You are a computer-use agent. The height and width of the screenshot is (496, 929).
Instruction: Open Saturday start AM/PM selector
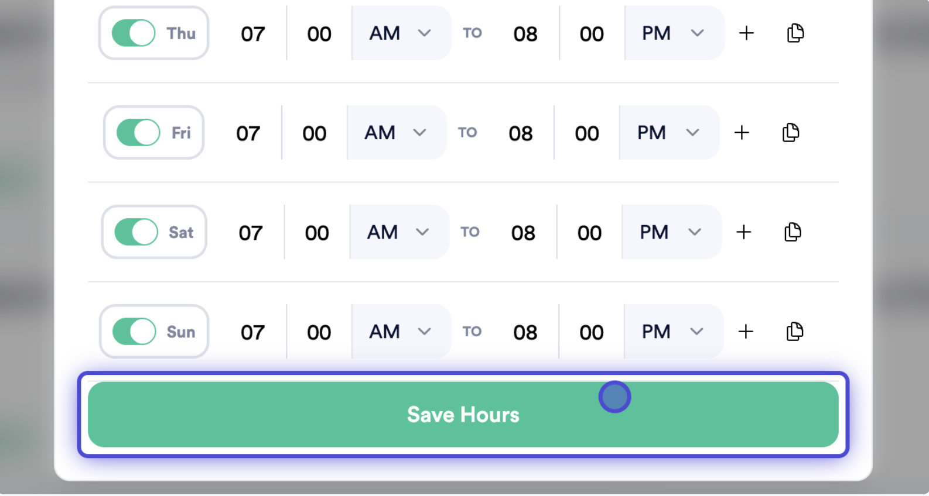click(x=399, y=232)
